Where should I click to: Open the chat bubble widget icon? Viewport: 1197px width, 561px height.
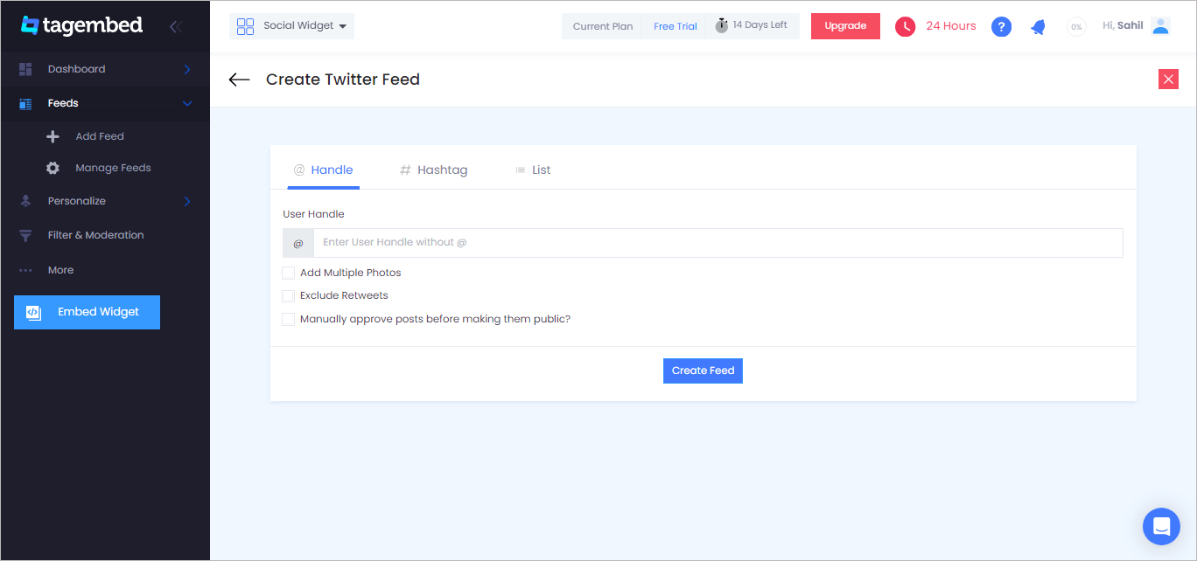click(1161, 526)
